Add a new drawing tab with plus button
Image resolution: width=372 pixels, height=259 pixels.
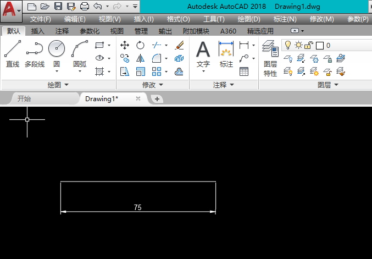[157, 99]
